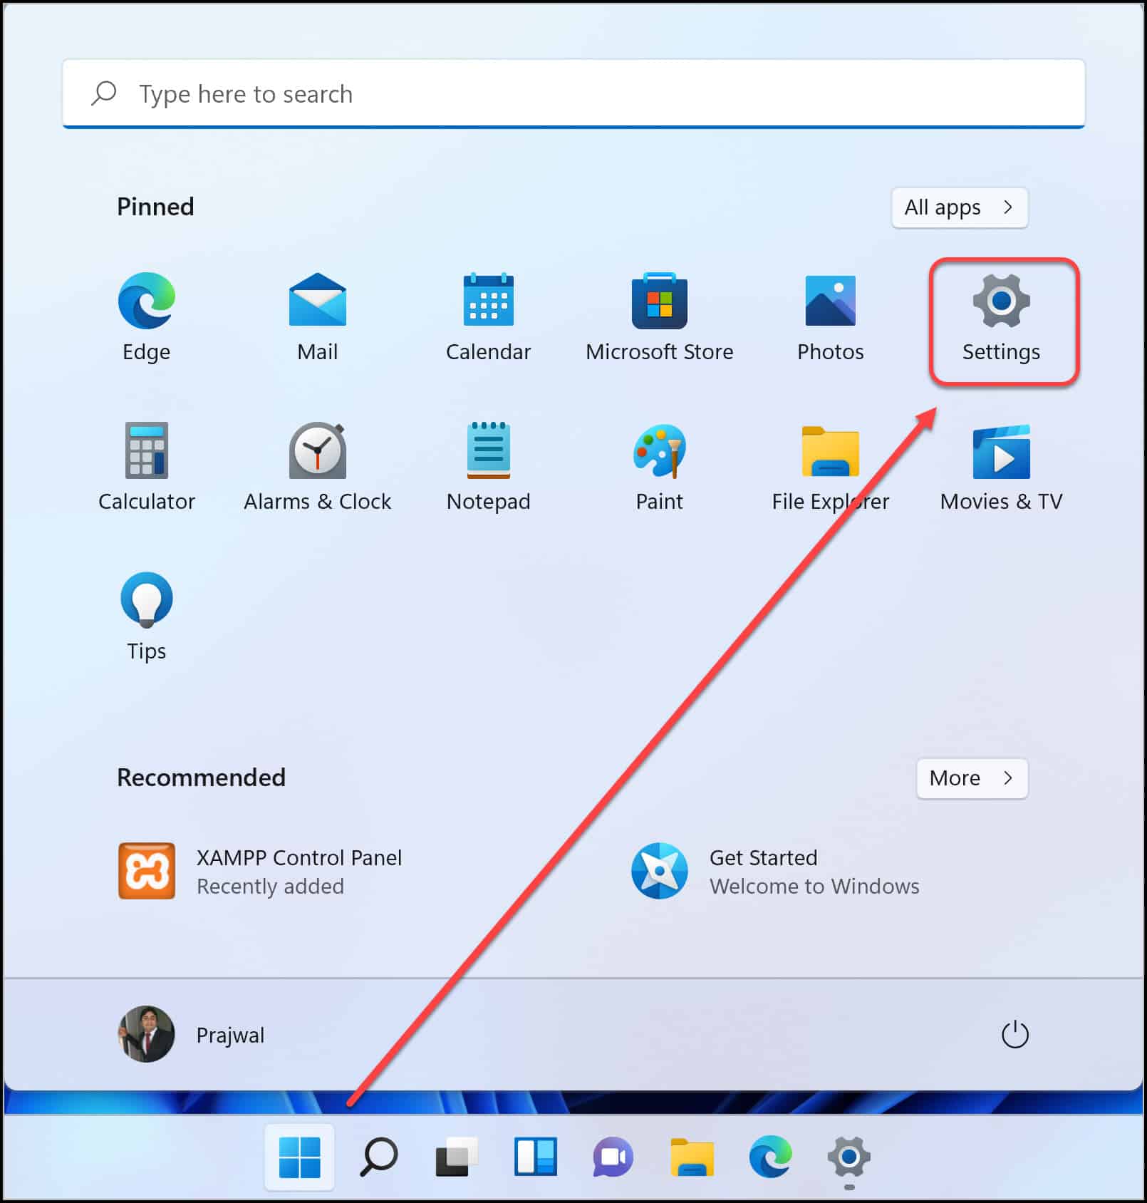Launch the Mail app
The height and width of the screenshot is (1203, 1147).
tap(318, 317)
